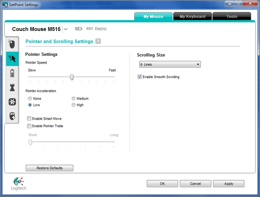This screenshot has height=197, width=260.
Task: Select None pointer acceleration
Action: point(30,98)
